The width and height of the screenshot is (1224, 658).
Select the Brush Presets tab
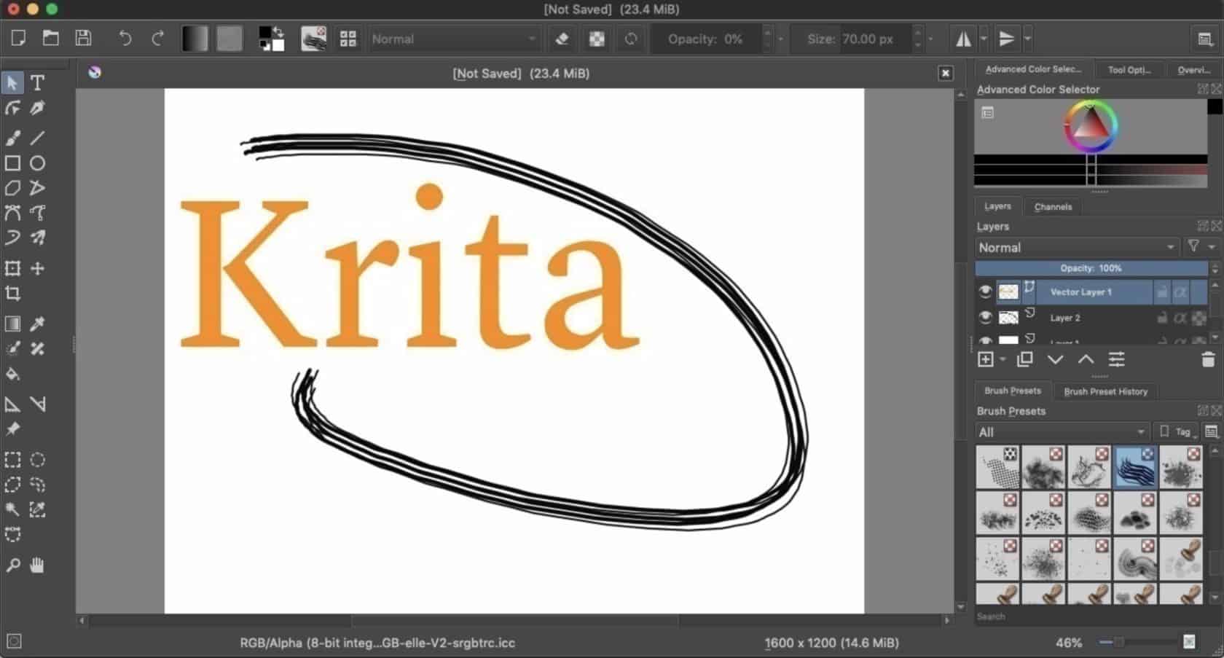(1013, 391)
